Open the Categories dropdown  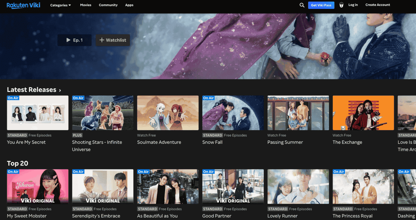[x=60, y=5]
